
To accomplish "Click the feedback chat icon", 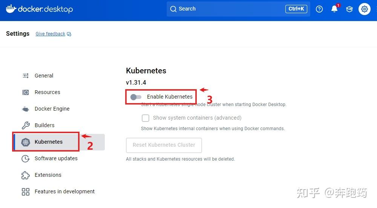I will (69, 34).
